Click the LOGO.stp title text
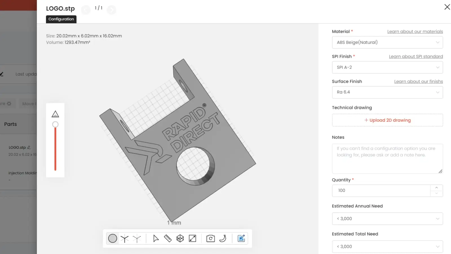 tap(60, 8)
